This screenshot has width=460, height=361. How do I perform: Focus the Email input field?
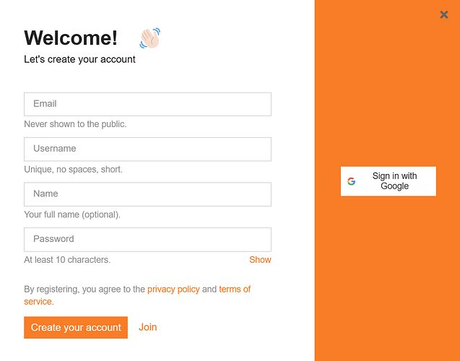point(147,104)
